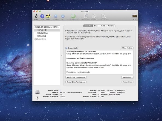The height and width of the screenshot is (121, 162).
Task: Select the Untitled volume
Action: click(47, 36)
